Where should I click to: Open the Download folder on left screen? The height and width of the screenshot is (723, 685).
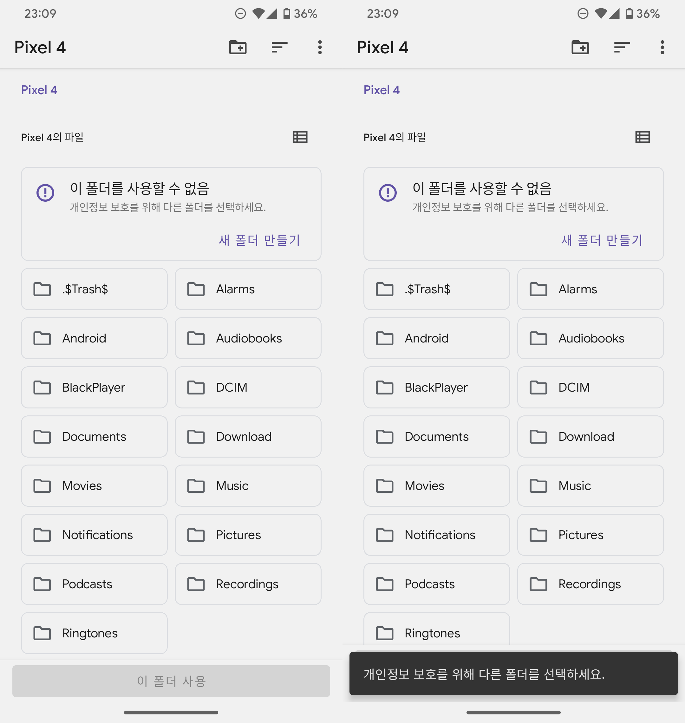[x=248, y=437]
